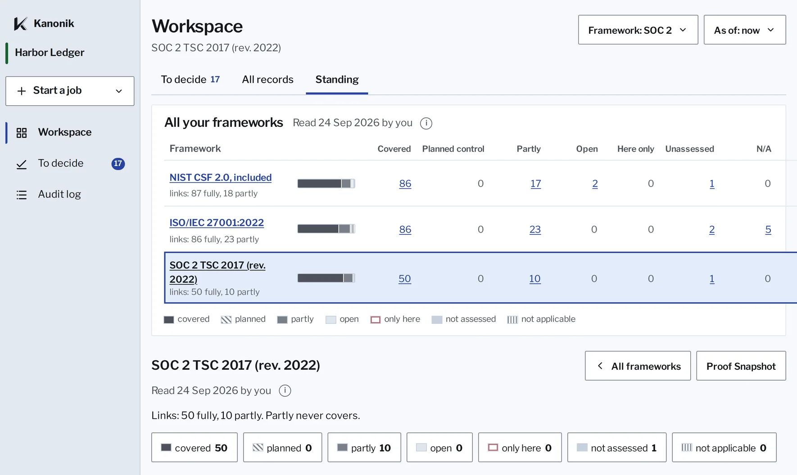Open NIST CSF Open count 2
The height and width of the screenshot is (475, 797).
tap(595, 184)
